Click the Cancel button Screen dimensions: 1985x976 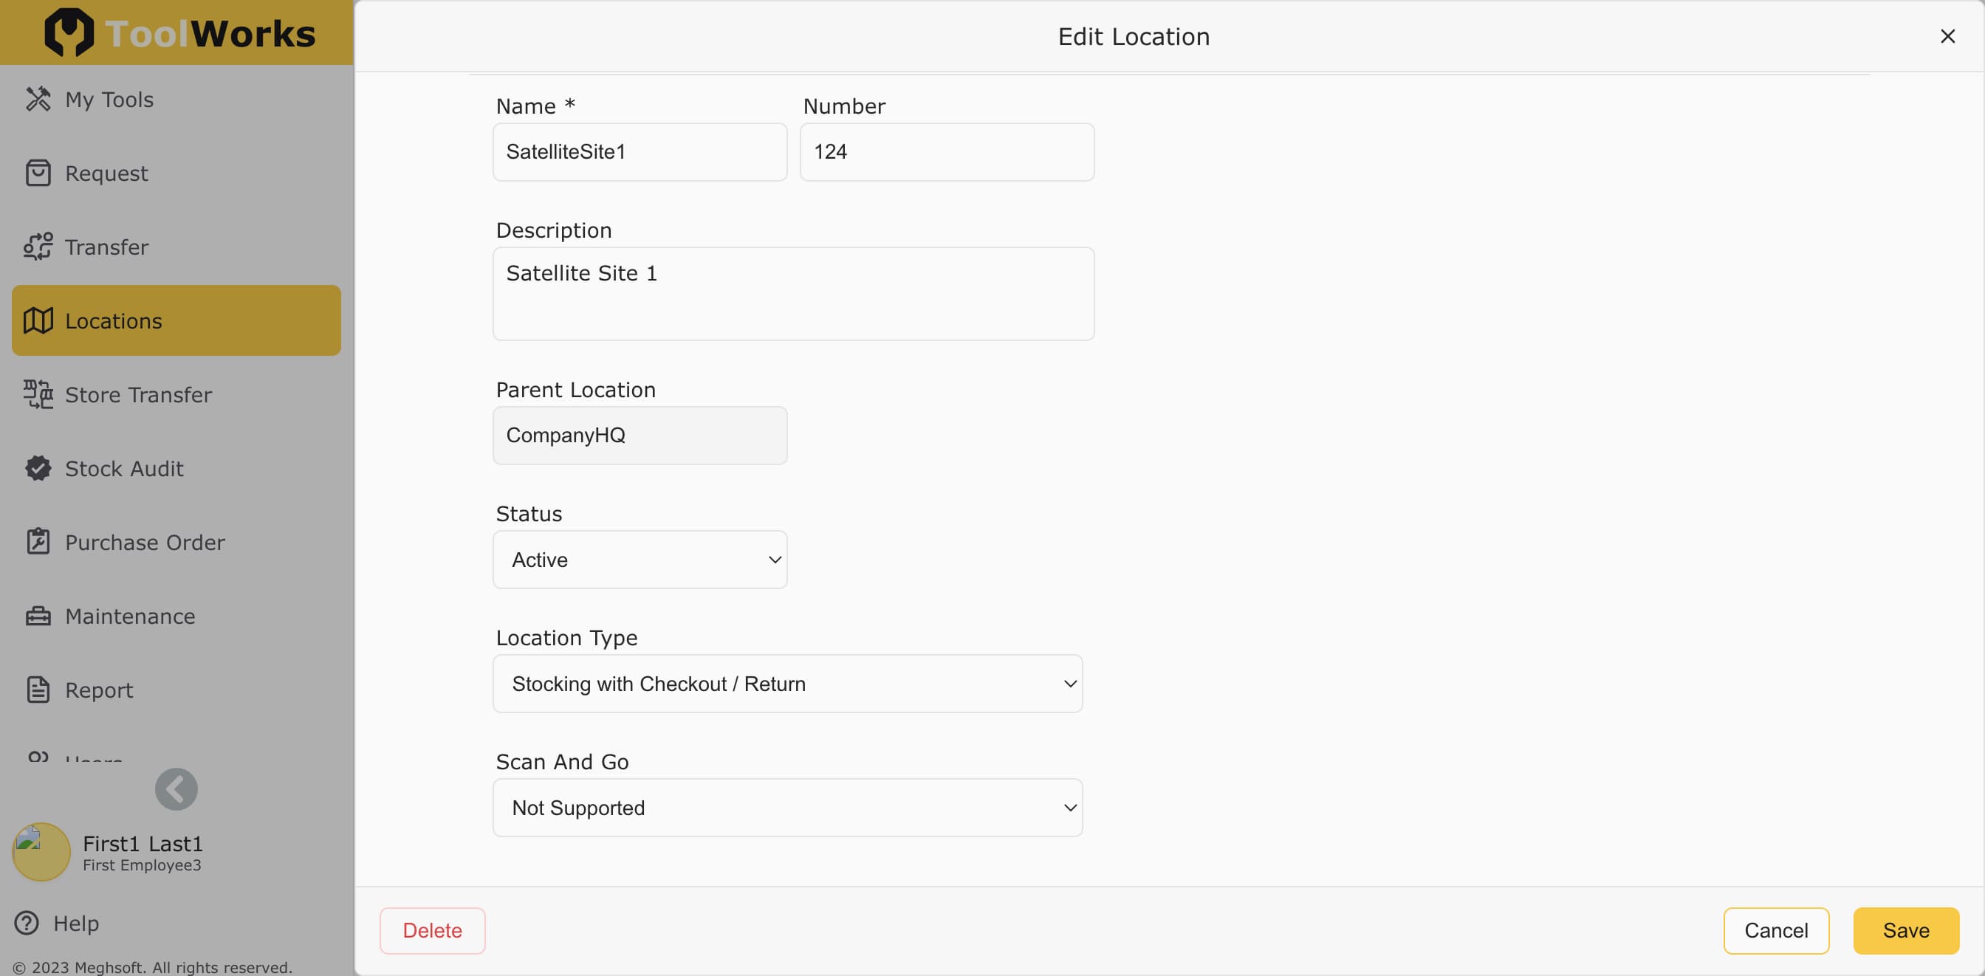pyautogui.click(x=1775, y=930)
